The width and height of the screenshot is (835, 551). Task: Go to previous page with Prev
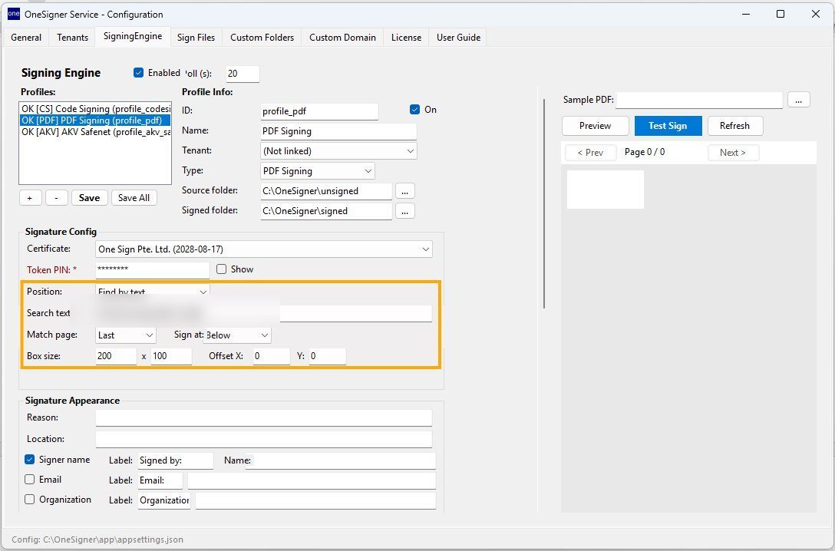pyautogui.click(x=591, y=153)
